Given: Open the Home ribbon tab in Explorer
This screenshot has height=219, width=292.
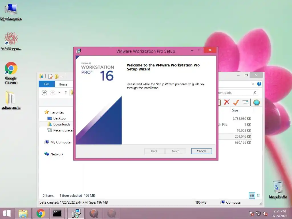Looking at the screenshot, I should pyautogui.click(x=63, y=84).
